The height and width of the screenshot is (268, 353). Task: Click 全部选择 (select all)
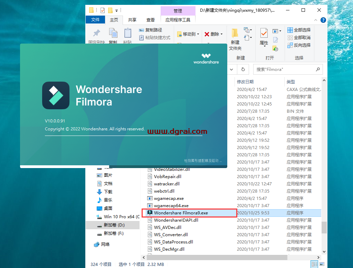299,30
